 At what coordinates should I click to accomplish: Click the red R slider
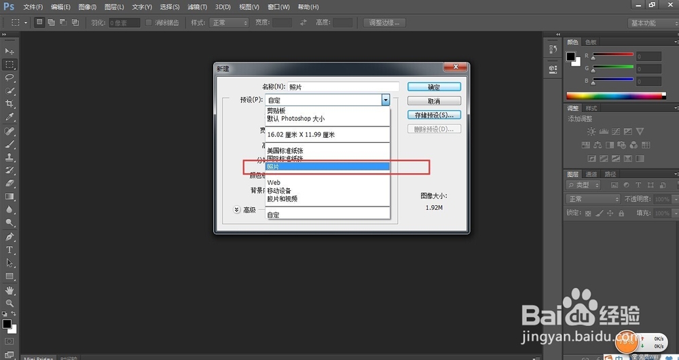click(x=612, y=56)
